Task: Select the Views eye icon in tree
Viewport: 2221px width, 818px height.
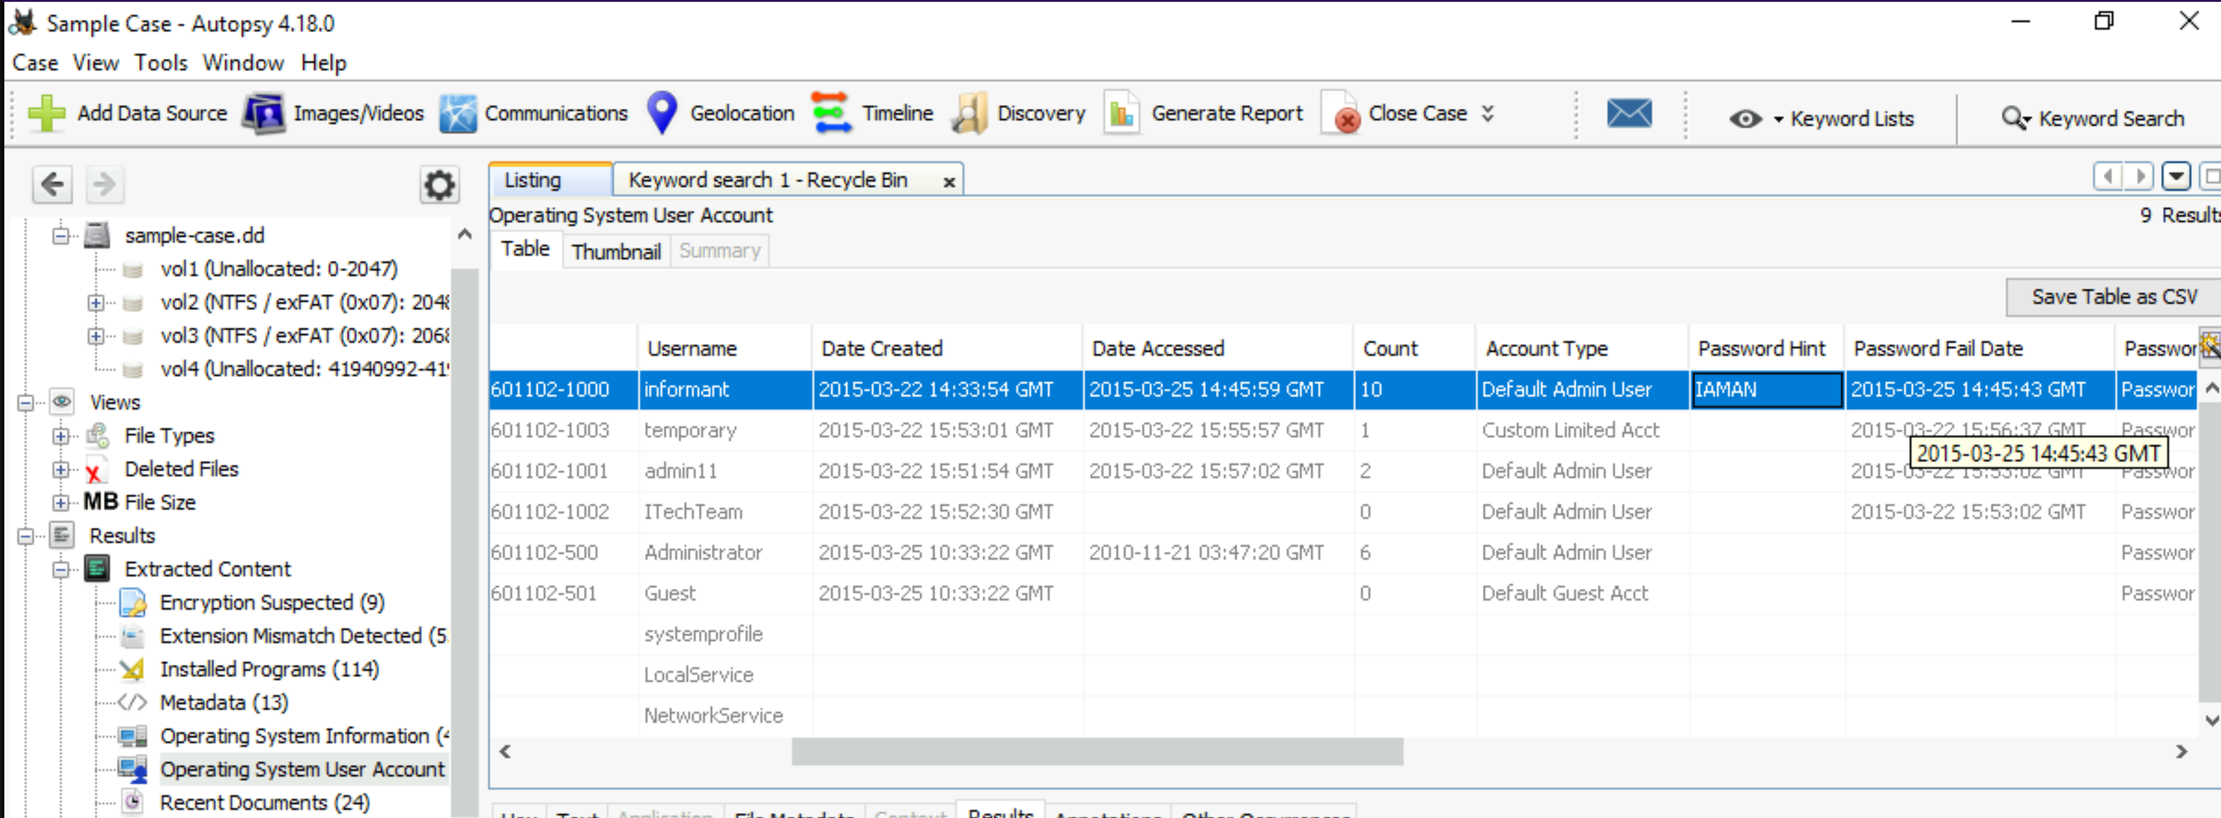Action: coord(62,402)
